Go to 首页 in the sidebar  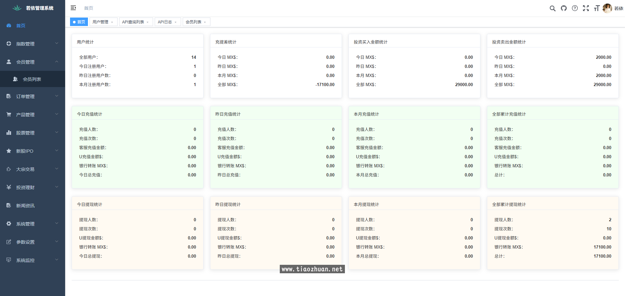[21, 25]
